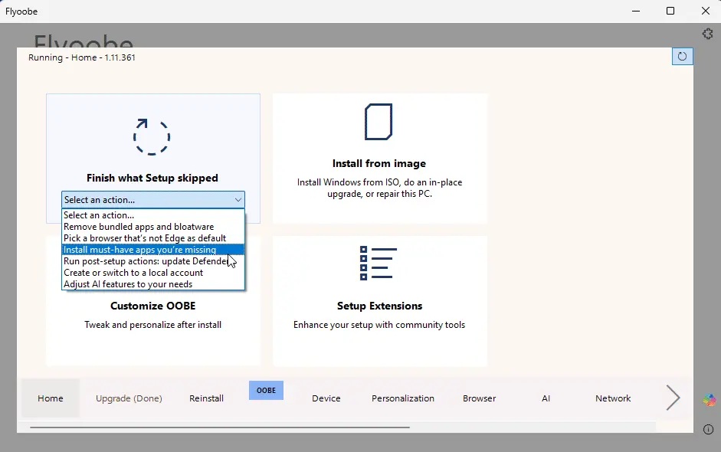Choose 'Select an action...' list entry
Viewport: 721px width, 452px height.
tap(153, 215)
